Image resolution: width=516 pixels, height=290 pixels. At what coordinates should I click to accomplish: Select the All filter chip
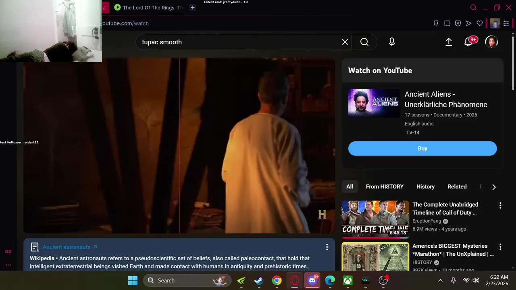pyautogui.click(x=350, y=186)
